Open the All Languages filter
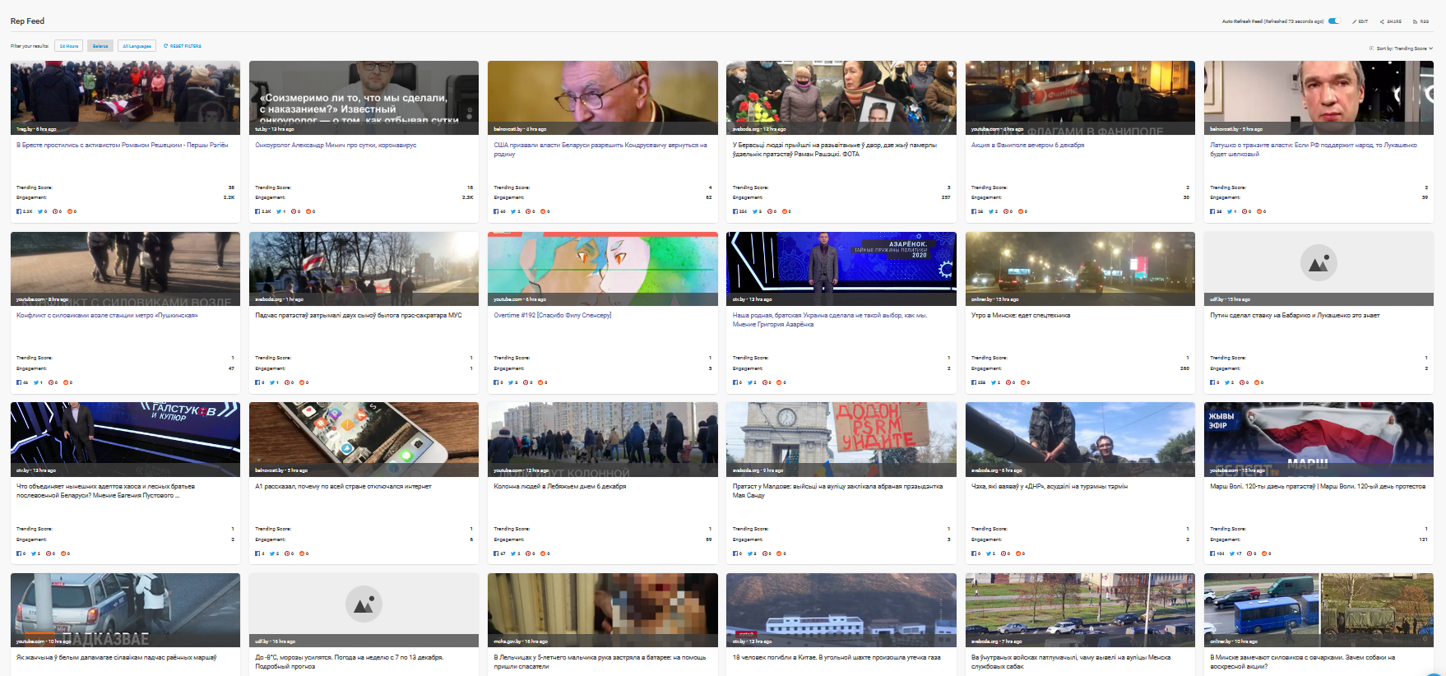This screenshot has height=676, width=1446. [x=137, y=46]
